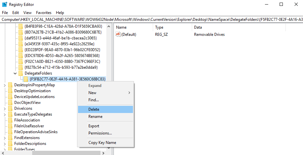This screenshot has width=303, height=155.
Task: Choose Rename in the context menu
Action: (x=105, y=117)
